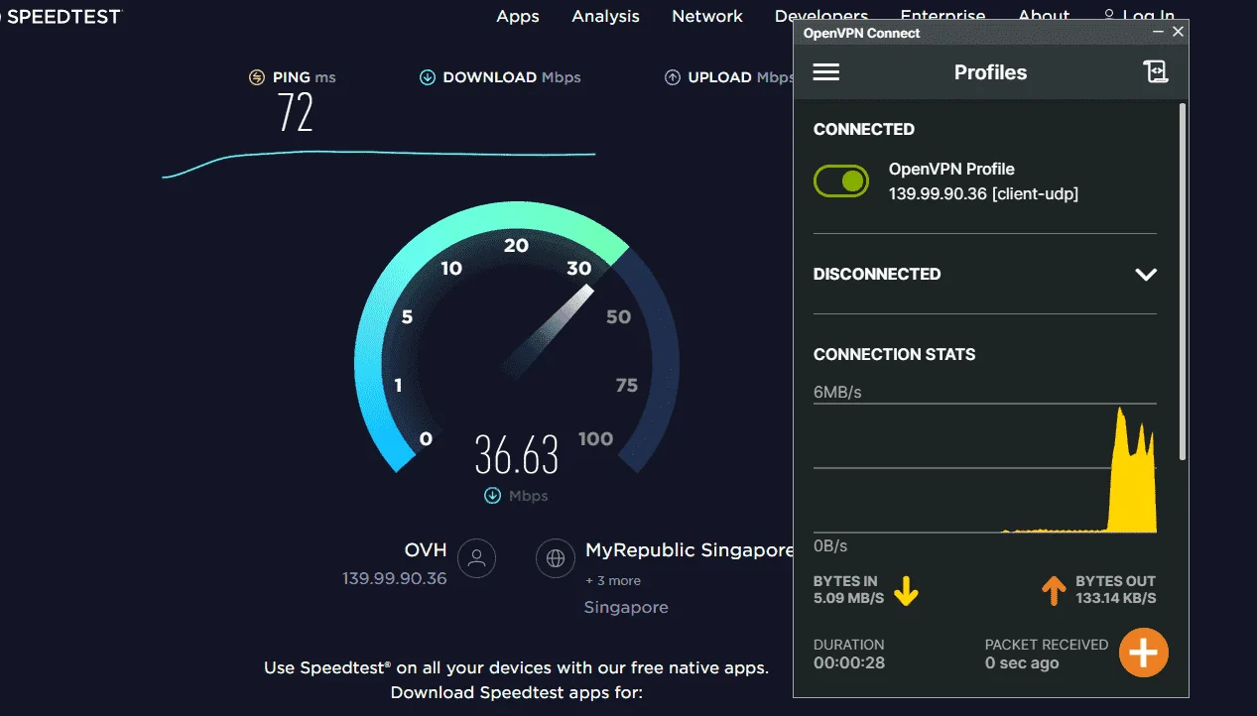
Task: Click the orange add profile button
Action: (x=1144, y=653)
